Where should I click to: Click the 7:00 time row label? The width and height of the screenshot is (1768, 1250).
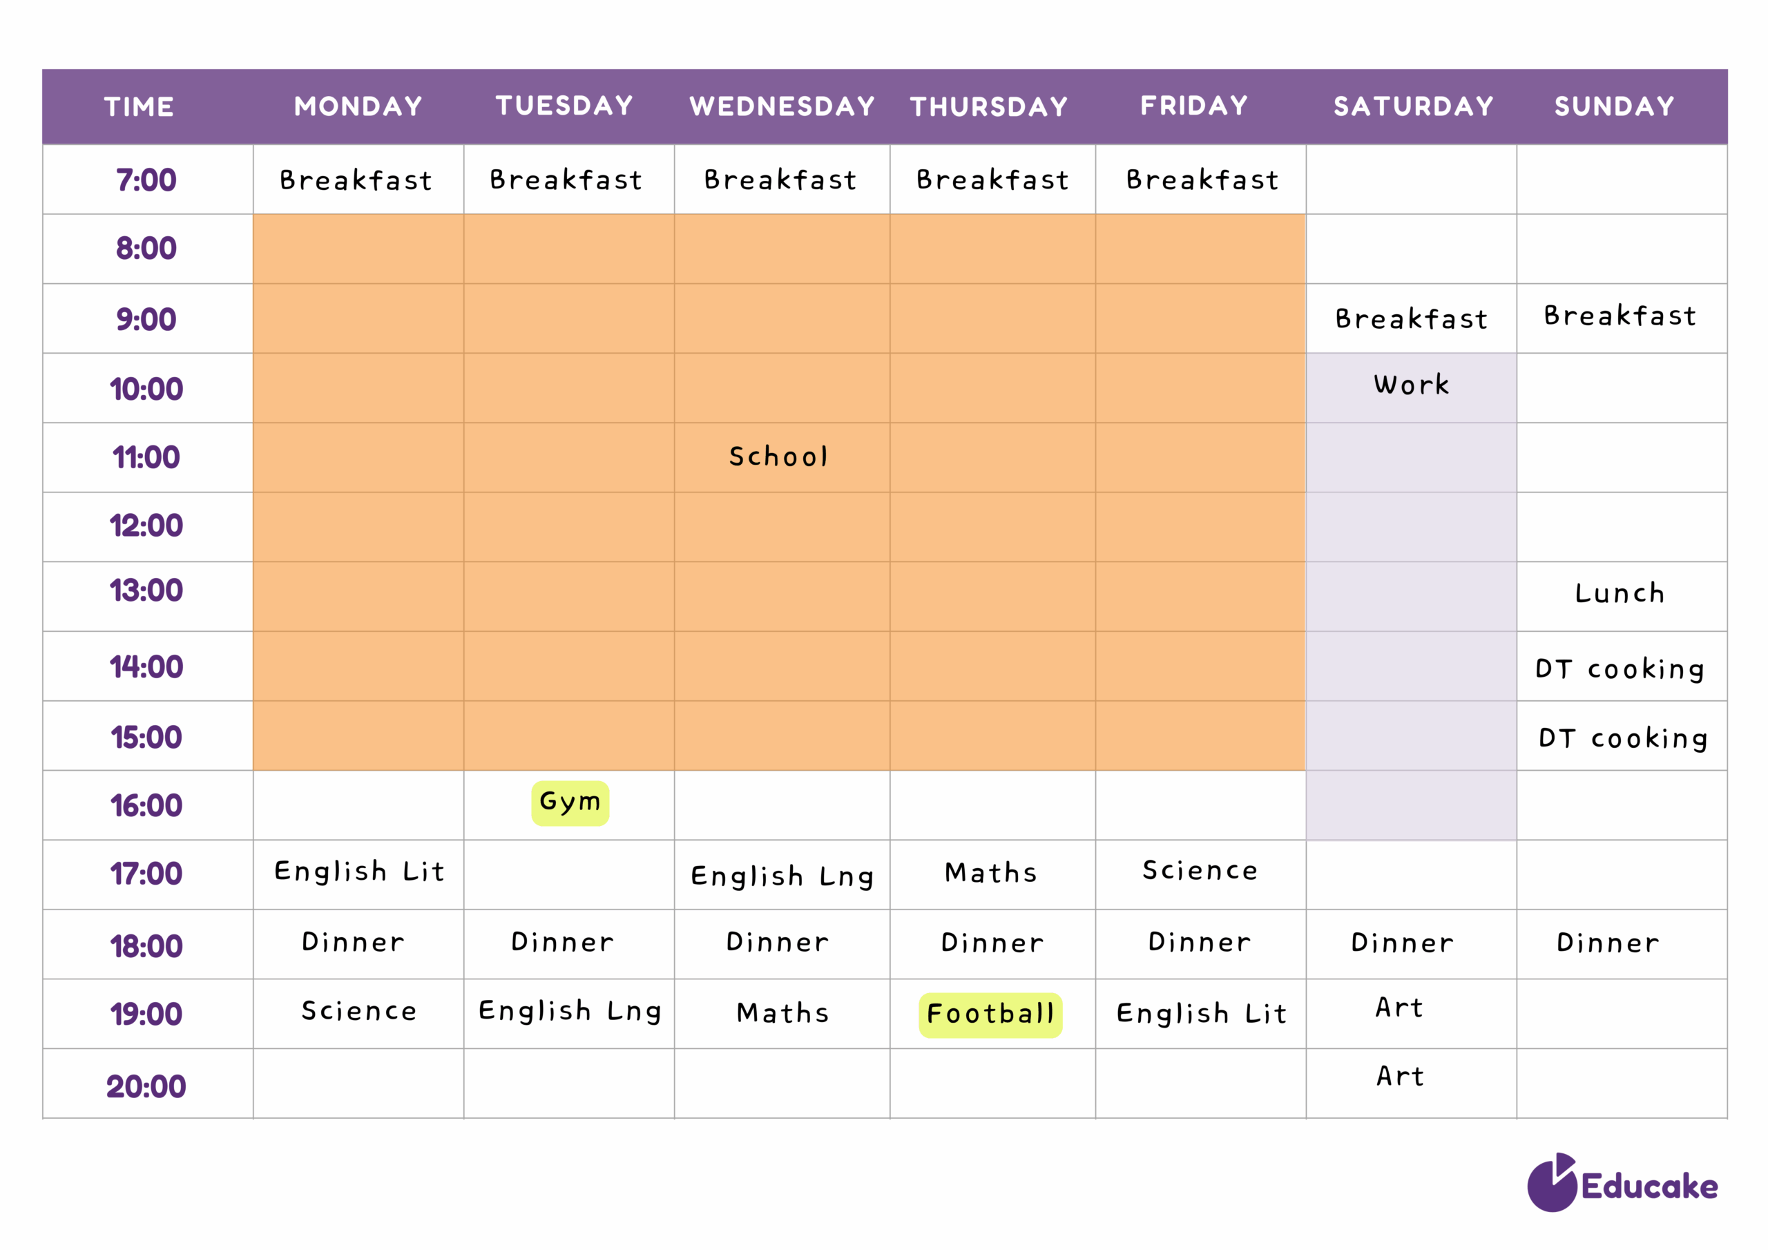146,180
